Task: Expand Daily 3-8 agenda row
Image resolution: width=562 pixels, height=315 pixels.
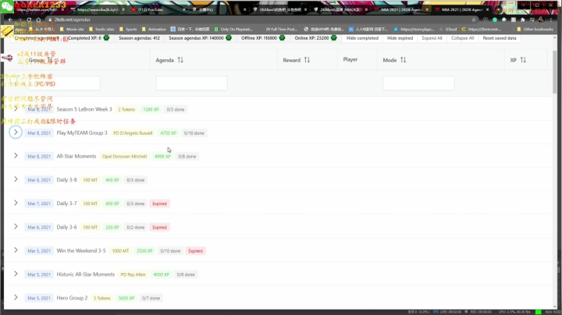Action: [x=16, y=179]
